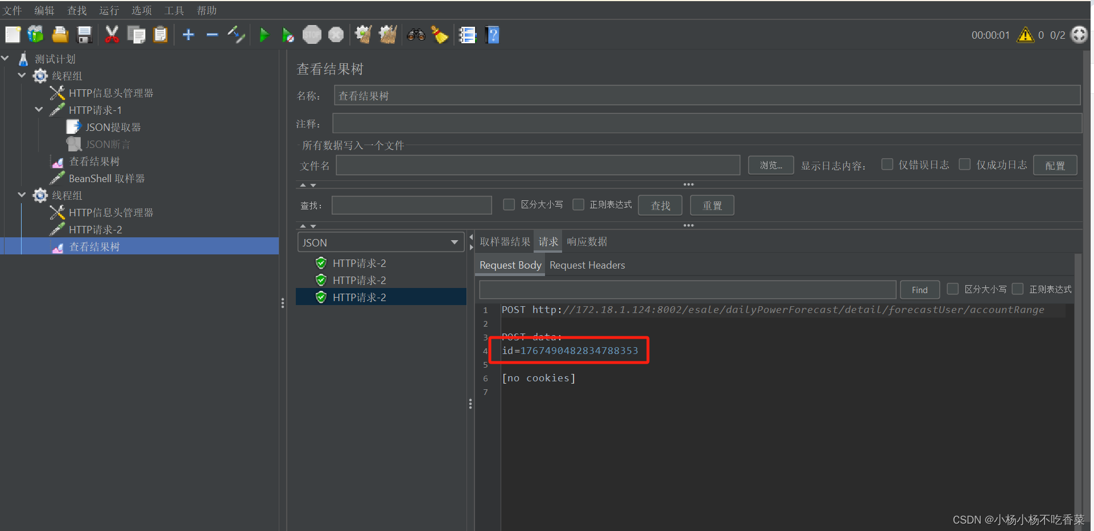Open the 帮助 menu
The height and width of the screenshot is (531, 1094).
tap(207, 10)
